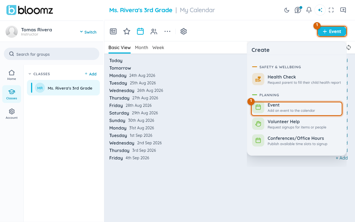Open the feedback message icon
Image resolution: width=355 pixels, height=222 pixels.
343,10
